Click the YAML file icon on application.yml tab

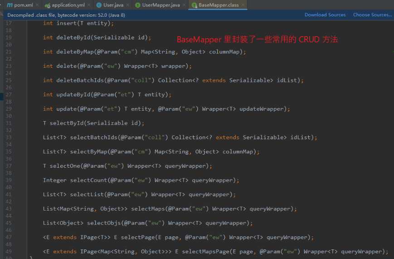click(x=47, y=5)
